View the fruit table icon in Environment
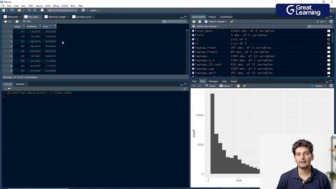Screen dimensions: 336x189 point(329,35)
